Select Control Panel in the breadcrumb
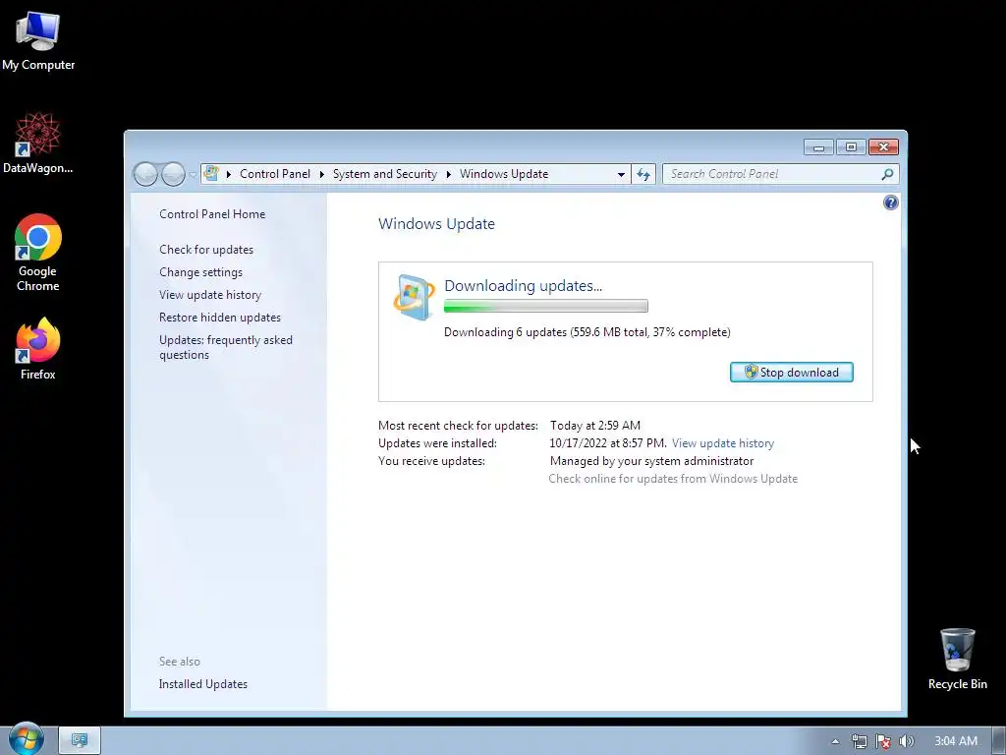Image resolution: width=1006 pixels, height=755 pixels. (x=275, y=174)
